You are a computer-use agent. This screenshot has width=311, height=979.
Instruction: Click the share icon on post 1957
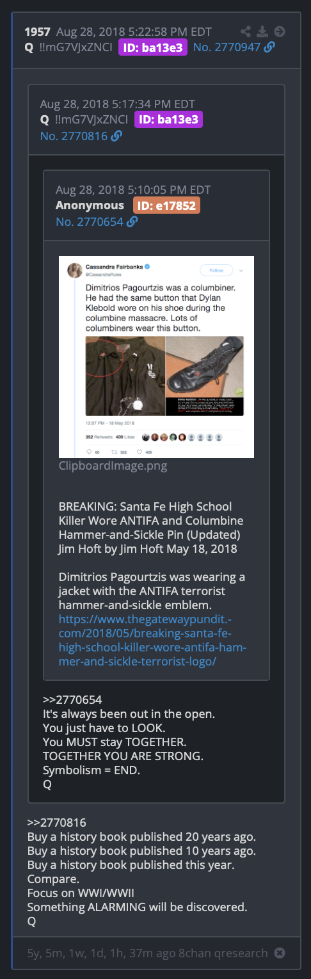point(246,31)
